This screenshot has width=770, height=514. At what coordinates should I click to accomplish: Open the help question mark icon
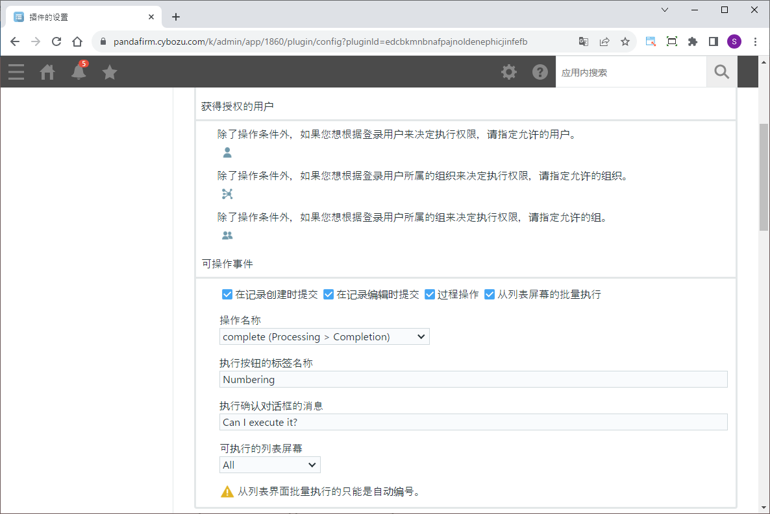pos(540,72)
